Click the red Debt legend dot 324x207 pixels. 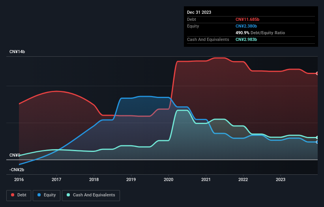coord(13,195)
